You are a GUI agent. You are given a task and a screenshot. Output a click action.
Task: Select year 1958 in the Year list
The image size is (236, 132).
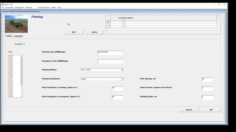pyautogui.click(x=11, y=56)
